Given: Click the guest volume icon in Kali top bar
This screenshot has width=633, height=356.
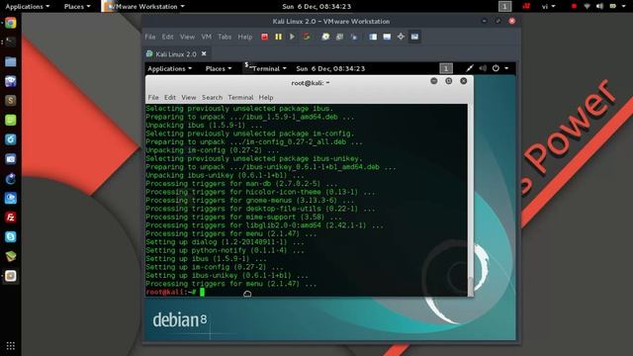Looking at the screenshot, I should coord(483,68).
